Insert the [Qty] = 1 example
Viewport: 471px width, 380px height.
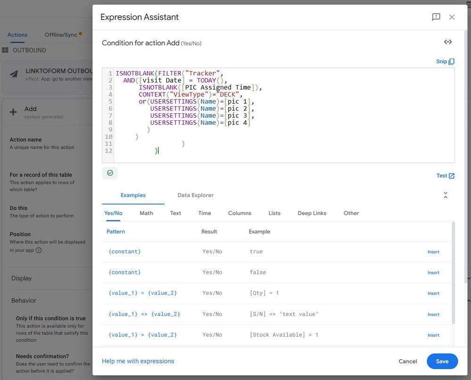[x=433, y=294]
